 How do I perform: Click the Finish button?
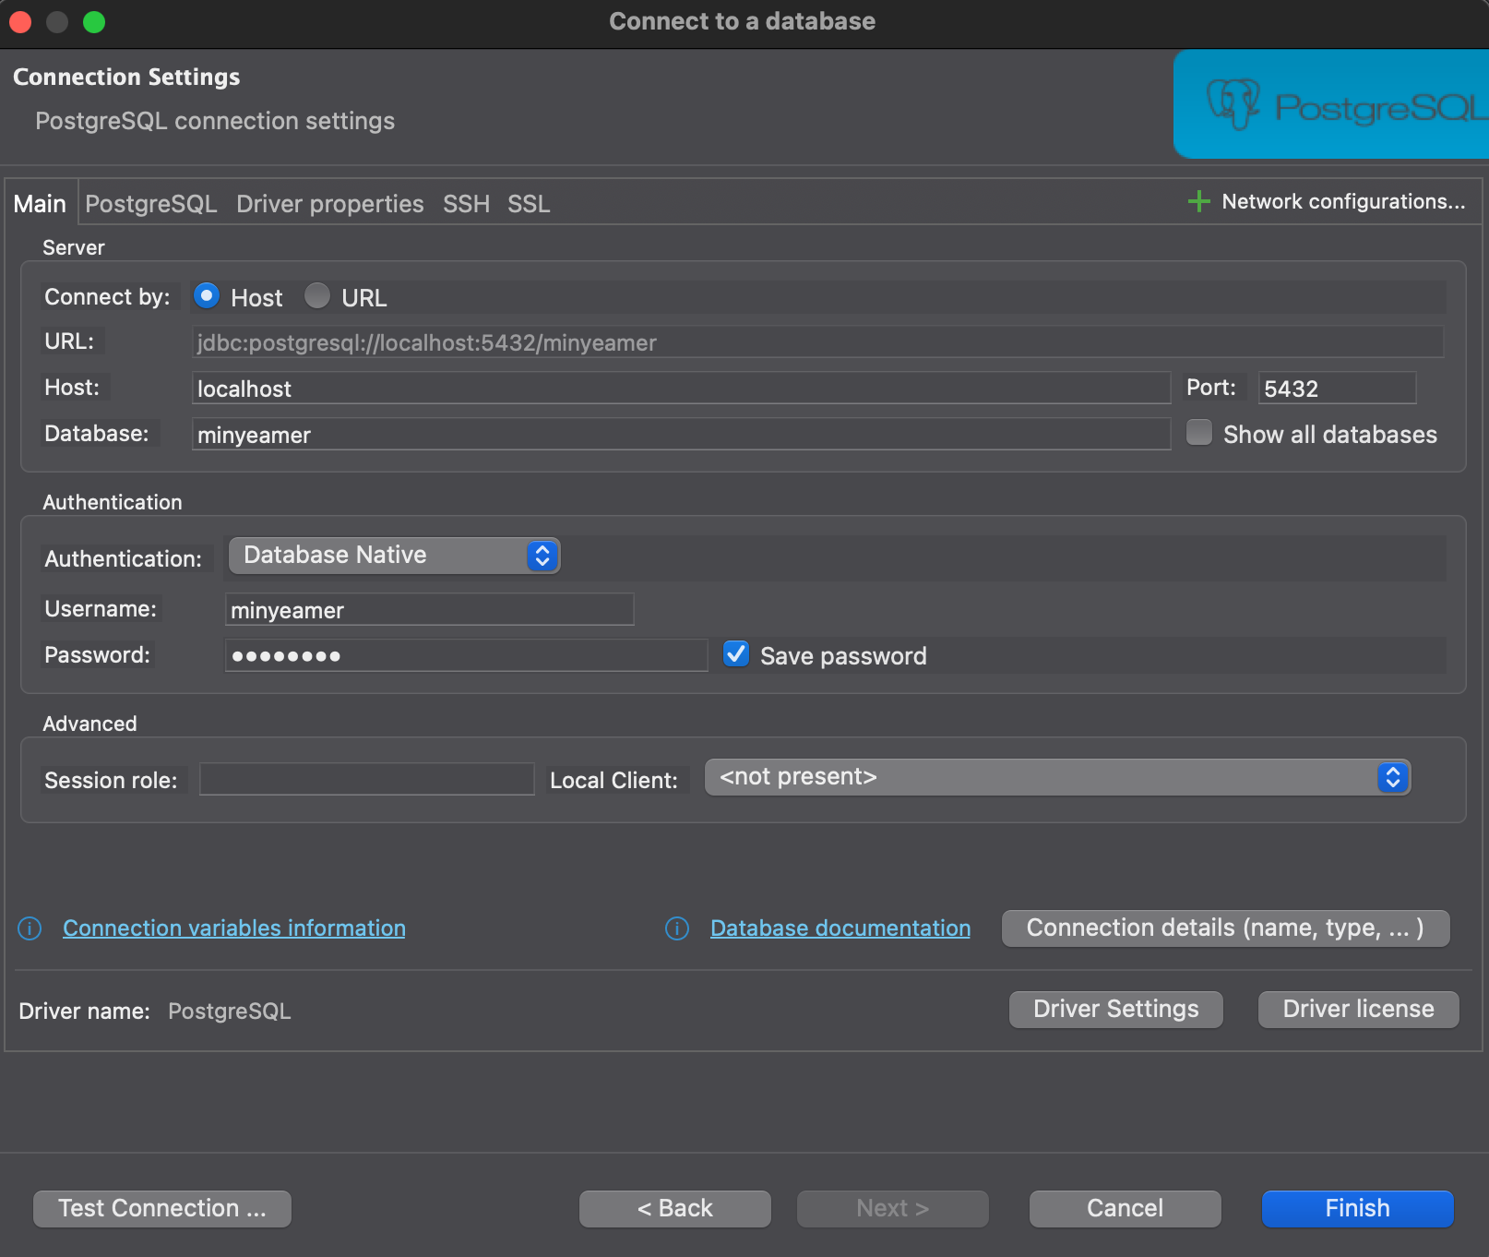pos(1358,1209)
